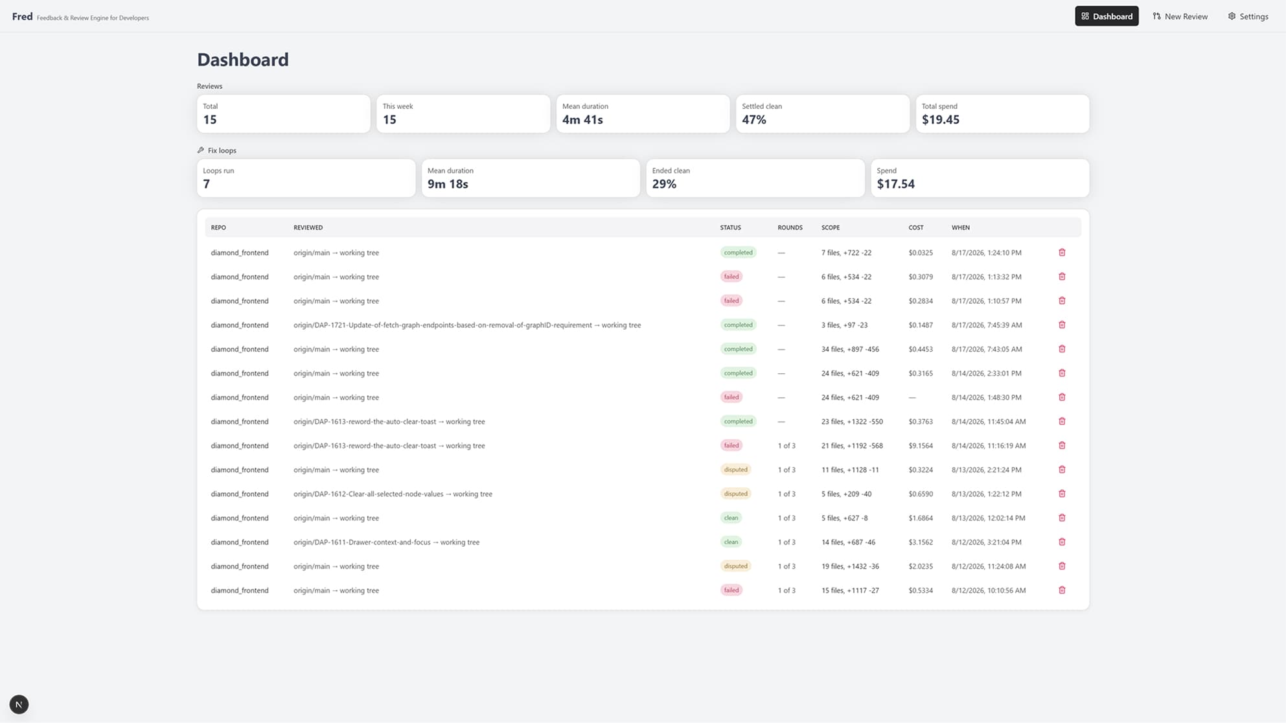The width and height of the screenshot is (1286, 723).
Task: Click the fix loops Spend $17.54 card
Action: tap(980, 178)
